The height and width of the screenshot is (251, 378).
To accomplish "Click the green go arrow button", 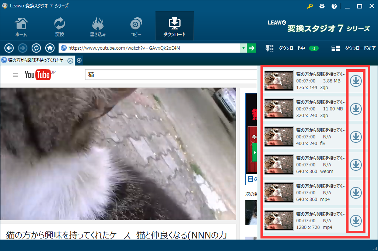I will tap(252, 48).
